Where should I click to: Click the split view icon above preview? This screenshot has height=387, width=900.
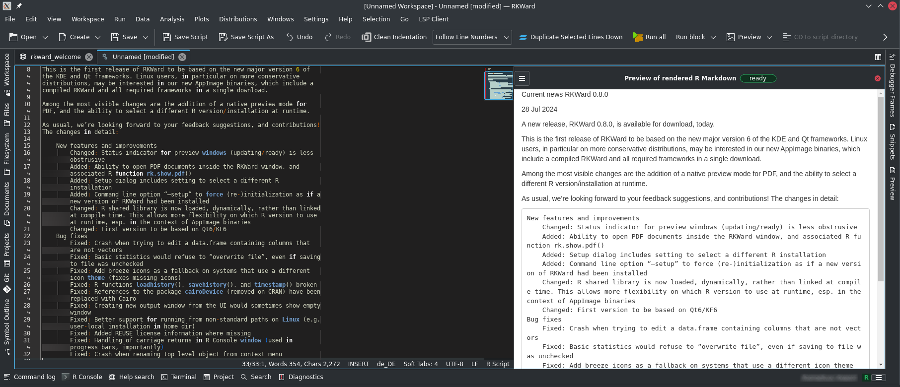(878, 57)
